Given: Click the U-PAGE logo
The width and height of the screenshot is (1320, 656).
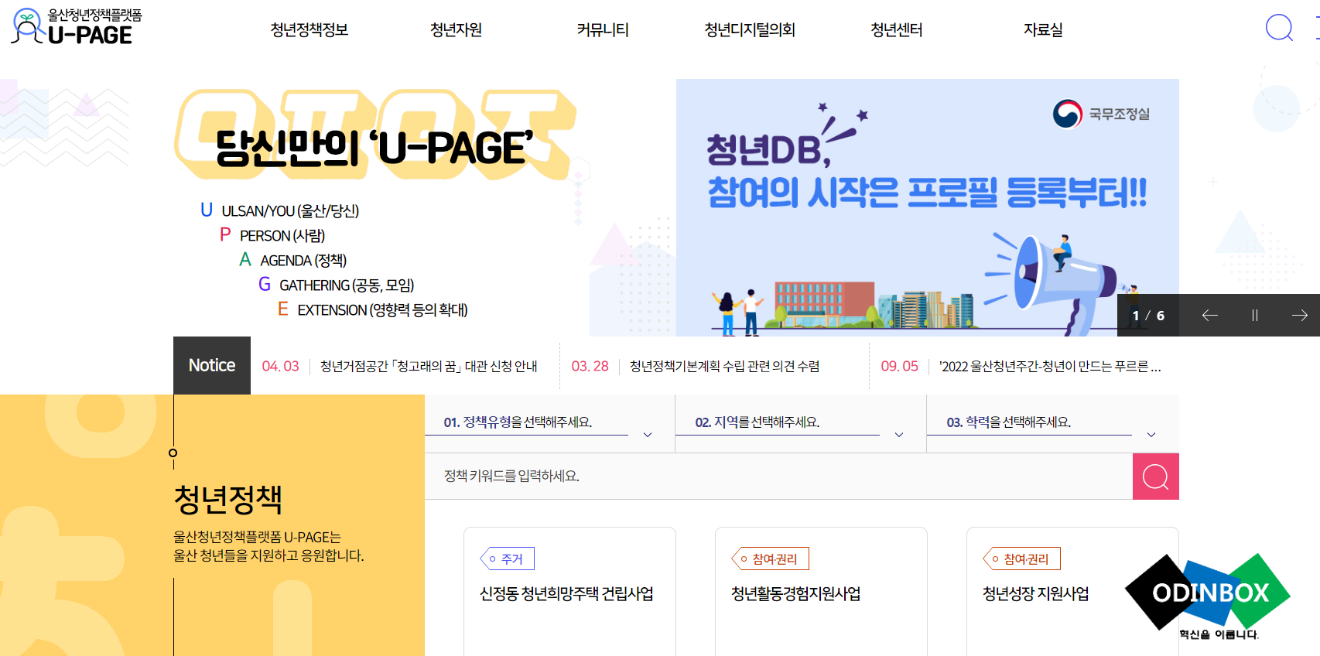Looking at the screenshot, I should click(x=77, y=27).
